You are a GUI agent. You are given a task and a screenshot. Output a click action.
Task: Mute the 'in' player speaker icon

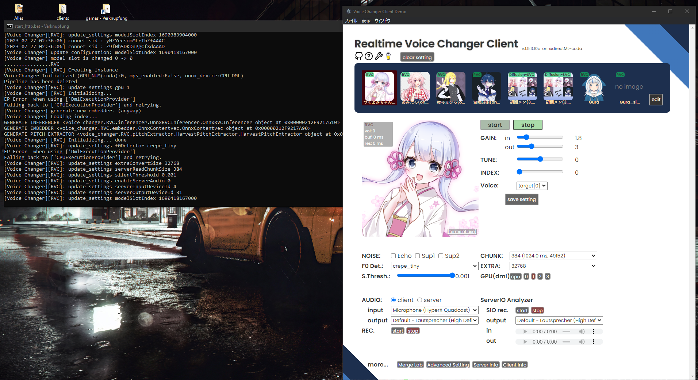[582, 331]
